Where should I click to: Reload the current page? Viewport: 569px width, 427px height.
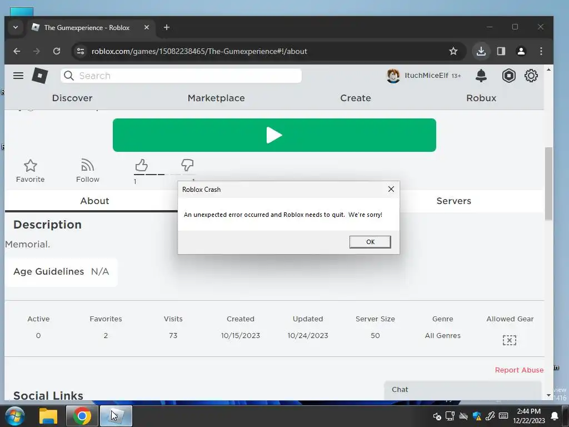57,51
